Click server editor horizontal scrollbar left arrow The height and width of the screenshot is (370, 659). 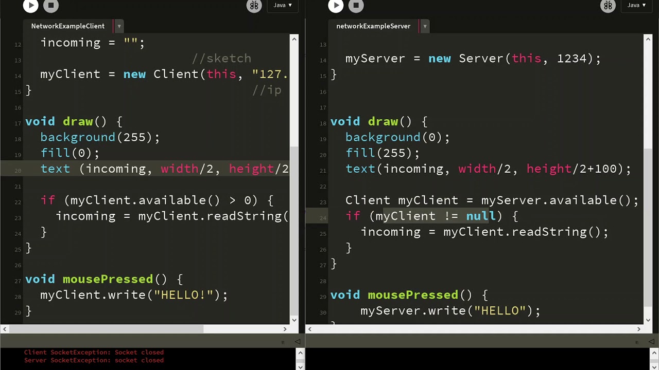point(309,329)
